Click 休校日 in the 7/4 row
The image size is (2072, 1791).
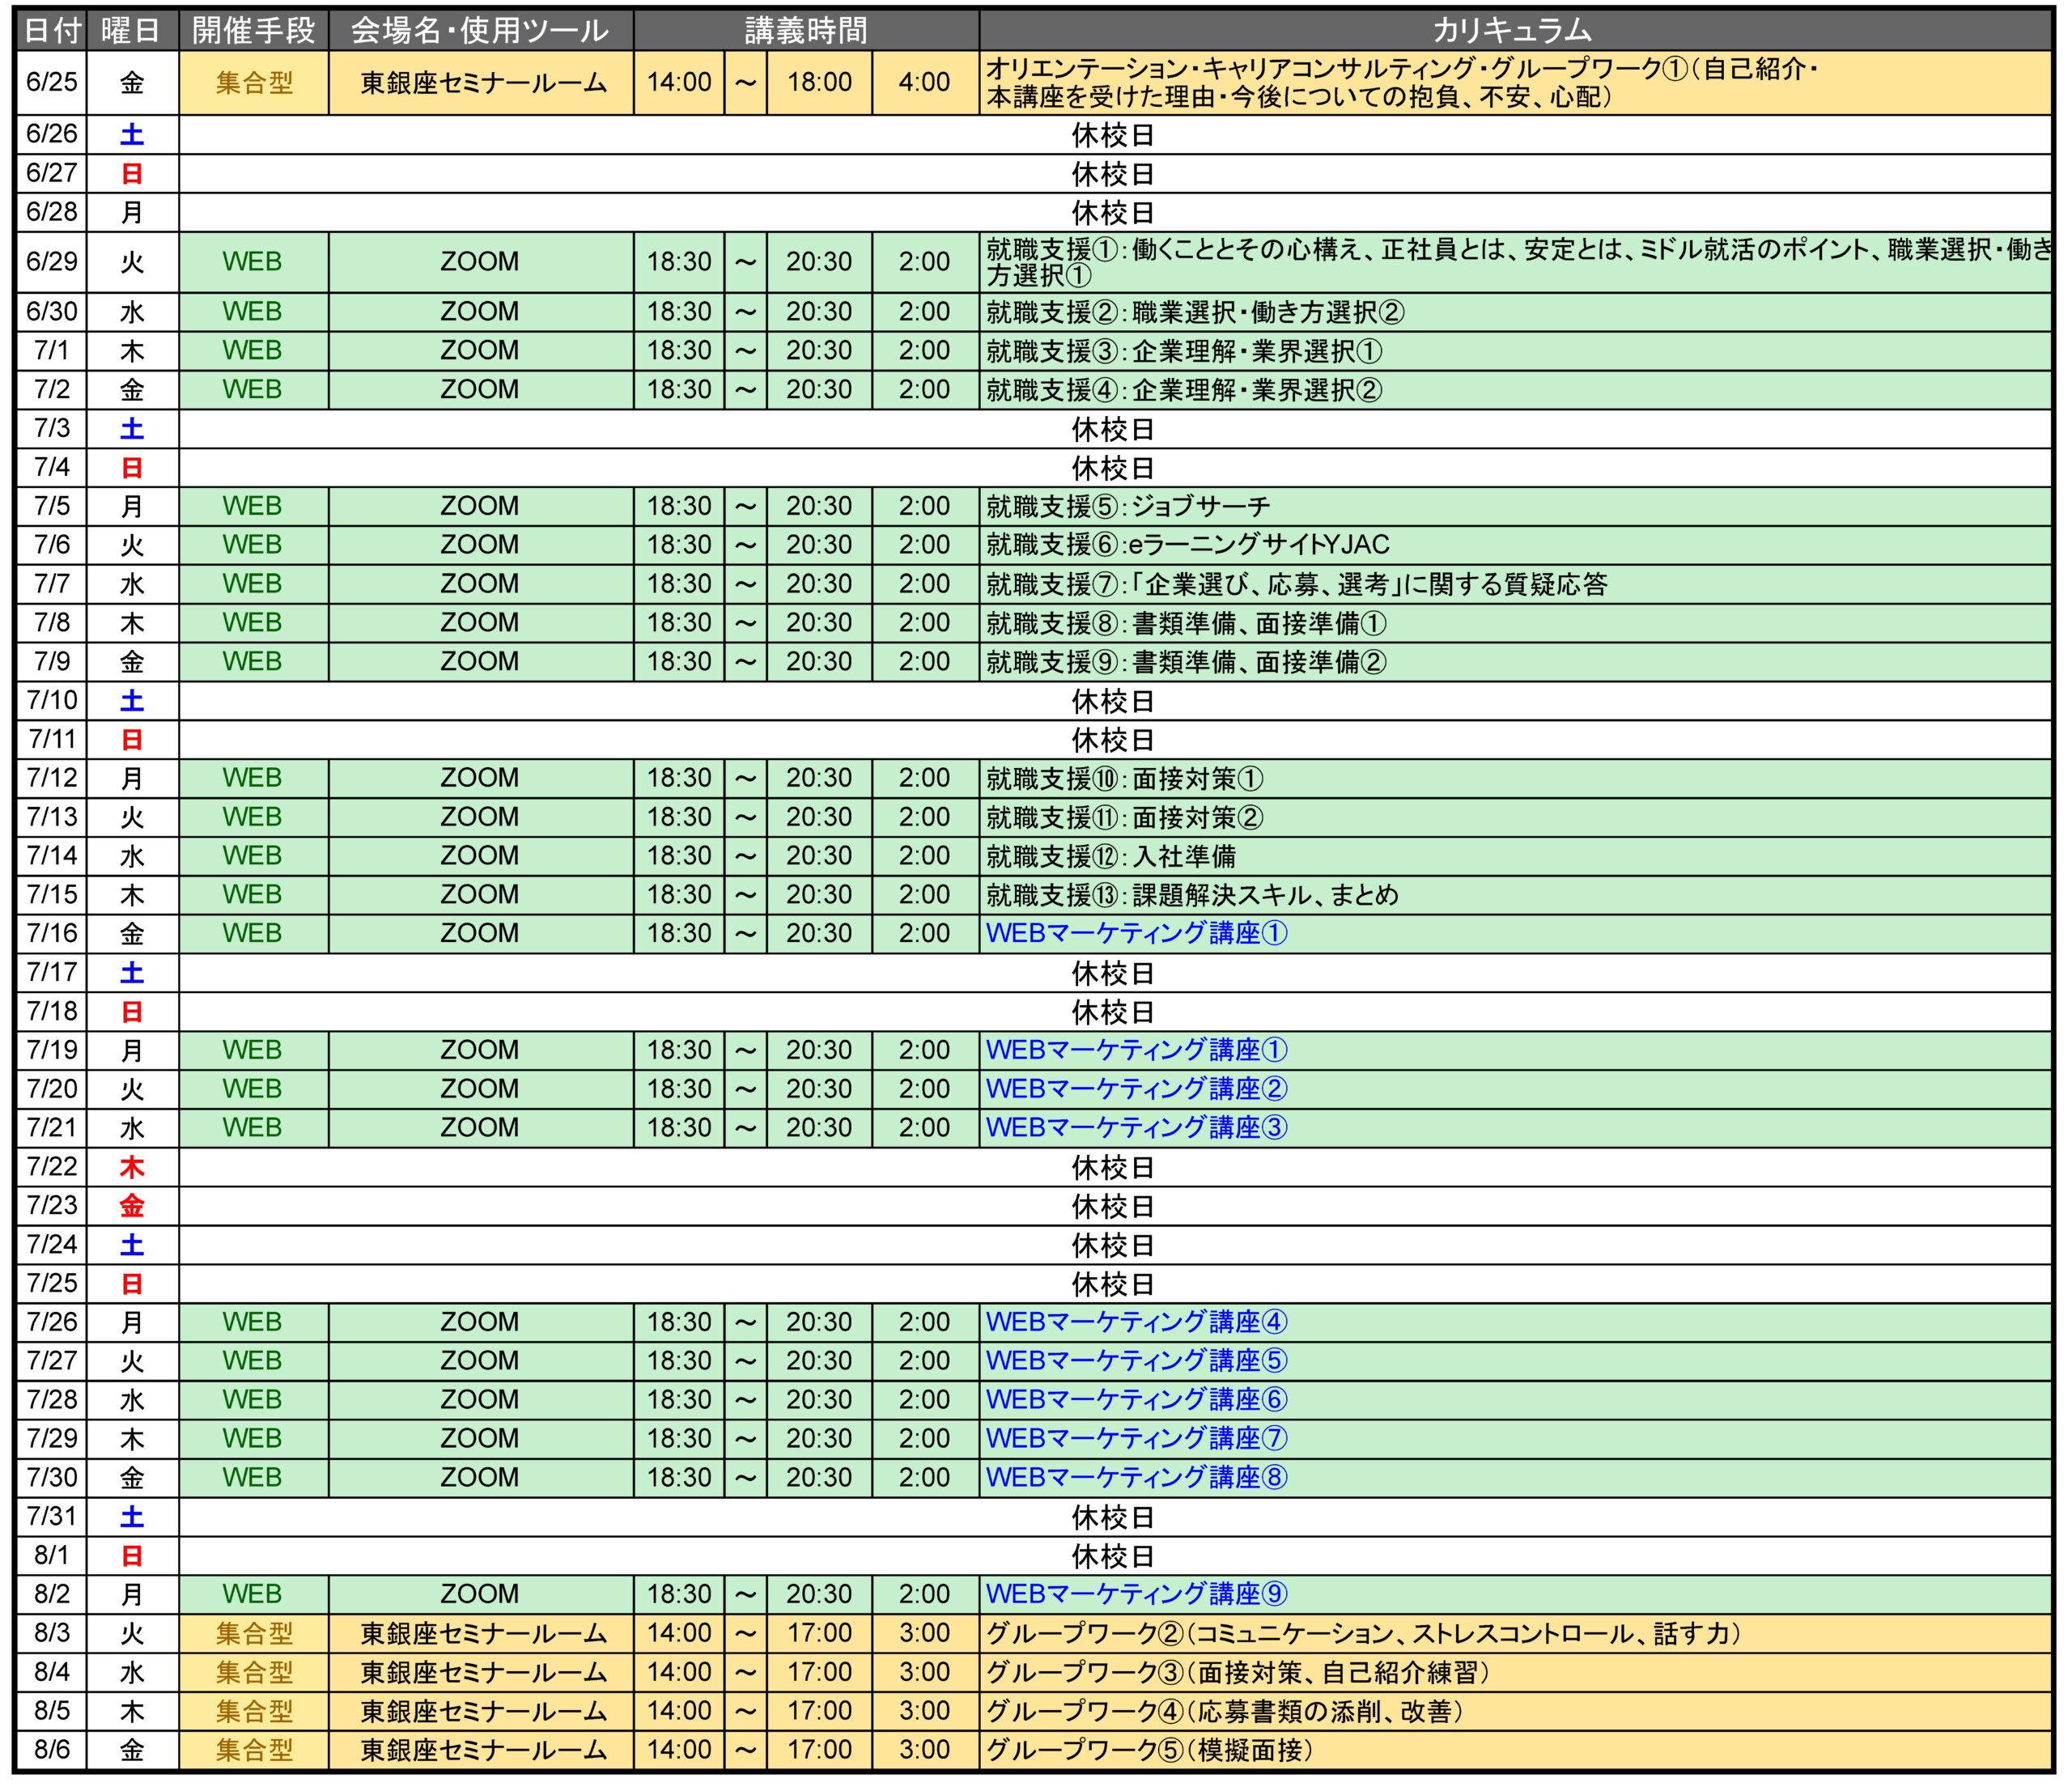pyautogui.click(x=1113, y=468)
